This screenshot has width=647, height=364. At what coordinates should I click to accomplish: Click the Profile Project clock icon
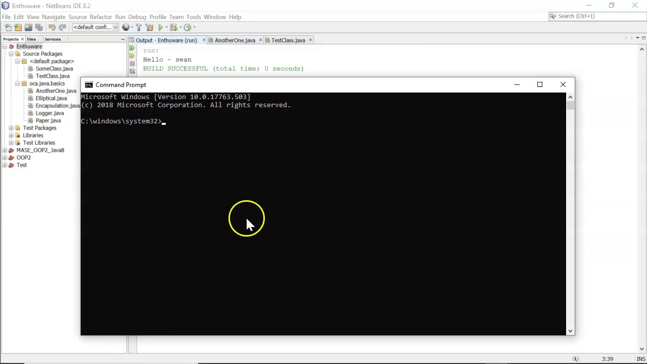(x=187, y=27)
